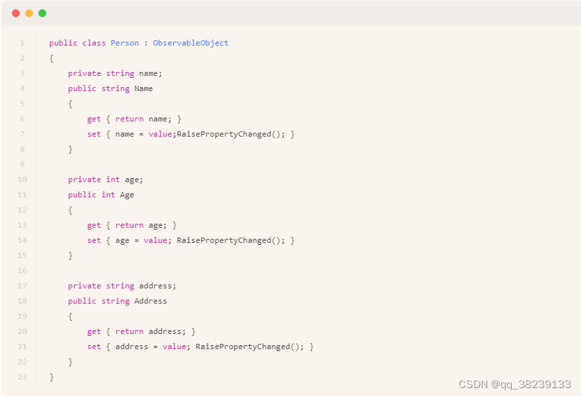Click line number 19 in gutter
The width and height of the screenshot is (581, 396).
click(22, 316)
